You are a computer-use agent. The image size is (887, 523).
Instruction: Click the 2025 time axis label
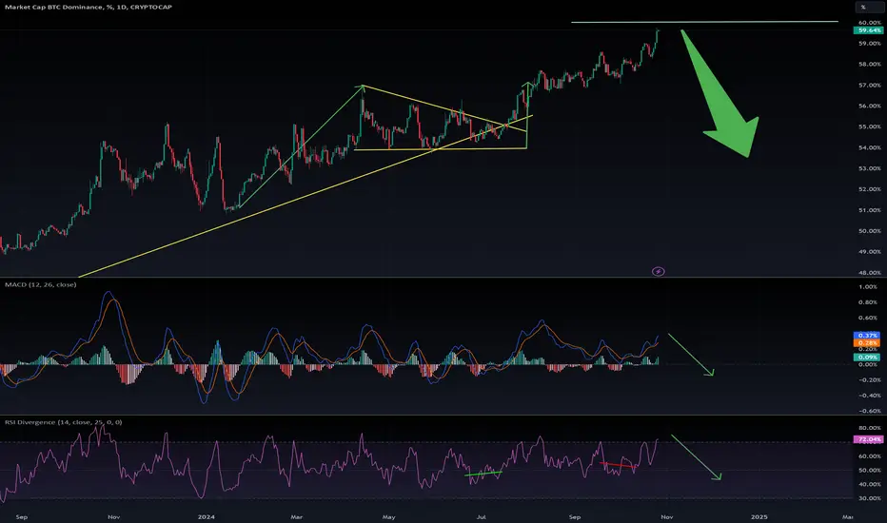[x=759, y=516]
